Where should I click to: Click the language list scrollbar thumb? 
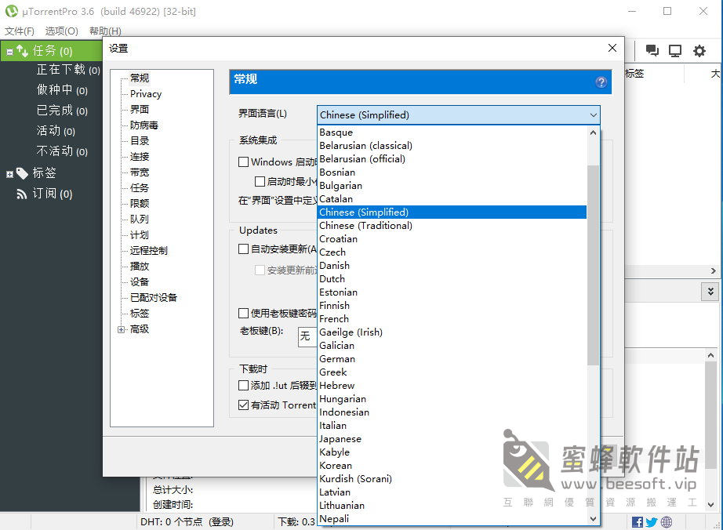pyautogui.click(x=593, y=265)
